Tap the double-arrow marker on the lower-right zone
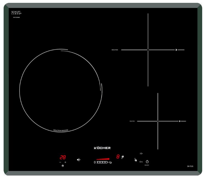 (180, 121)
